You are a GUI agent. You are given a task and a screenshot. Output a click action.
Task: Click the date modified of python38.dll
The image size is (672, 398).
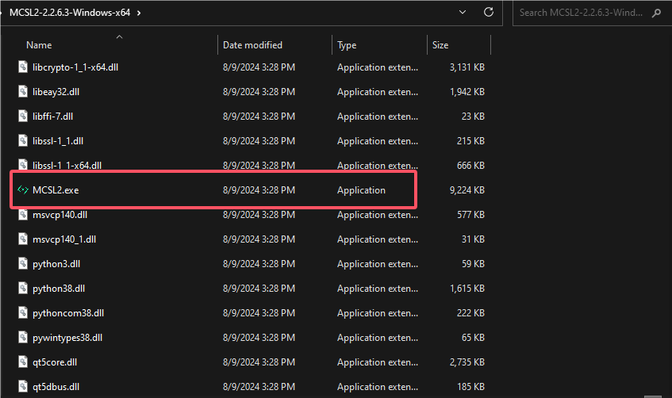[259, 289]
